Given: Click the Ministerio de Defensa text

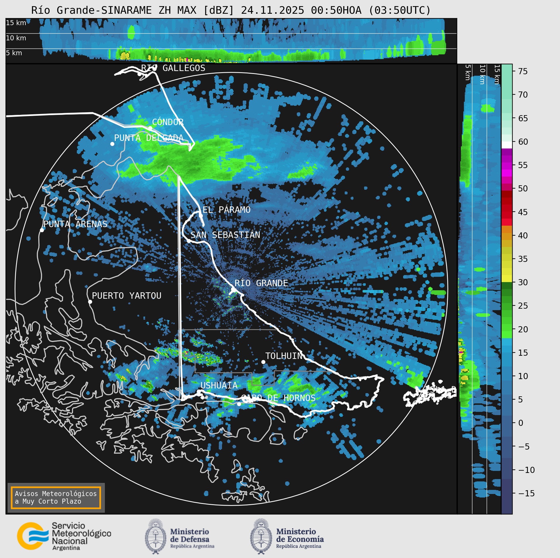Looking at the screenshot, I should pyautogui.click(x=192, y=538).
